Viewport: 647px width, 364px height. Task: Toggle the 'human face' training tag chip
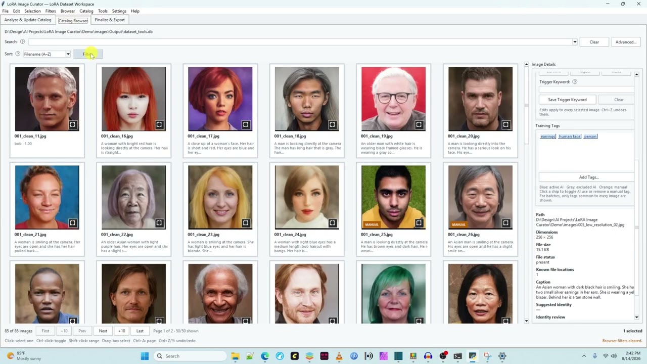570,136
